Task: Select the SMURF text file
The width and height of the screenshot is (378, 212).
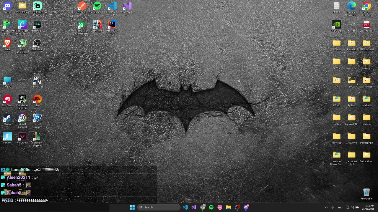Action: (x=337, y=8)
